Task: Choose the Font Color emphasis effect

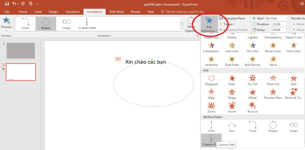Action: pyautogui.click(x=293, y=47)
